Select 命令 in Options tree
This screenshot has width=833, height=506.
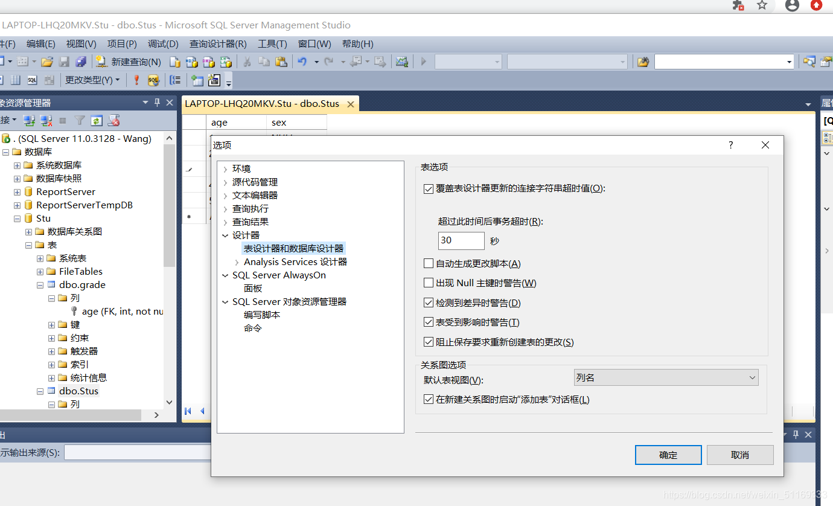click(253, 328)
